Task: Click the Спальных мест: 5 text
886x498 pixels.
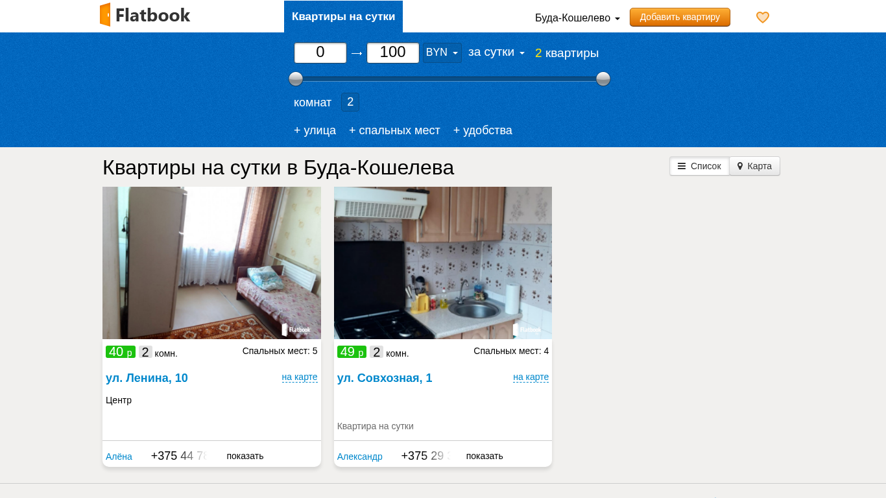Action: coord(280,351)
